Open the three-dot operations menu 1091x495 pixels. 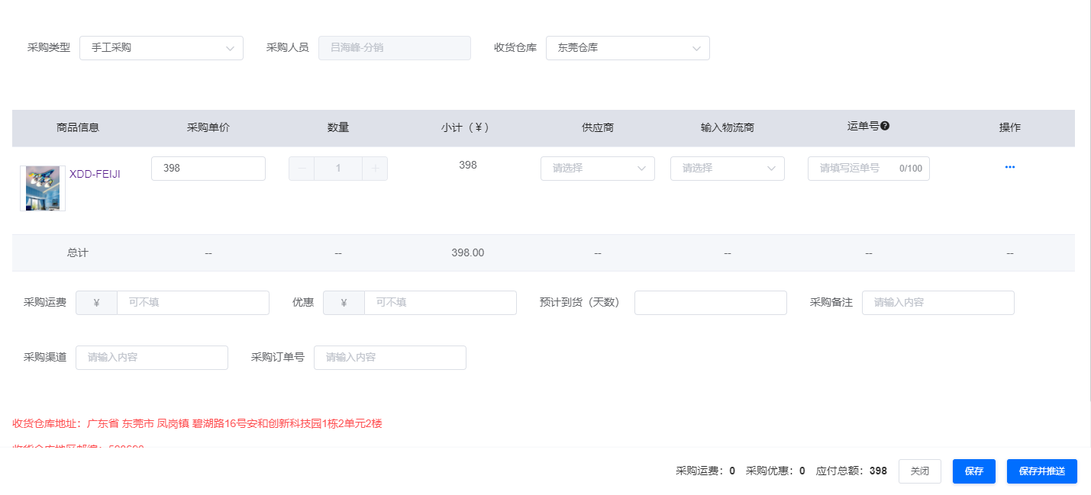[x=1009, y=167]
